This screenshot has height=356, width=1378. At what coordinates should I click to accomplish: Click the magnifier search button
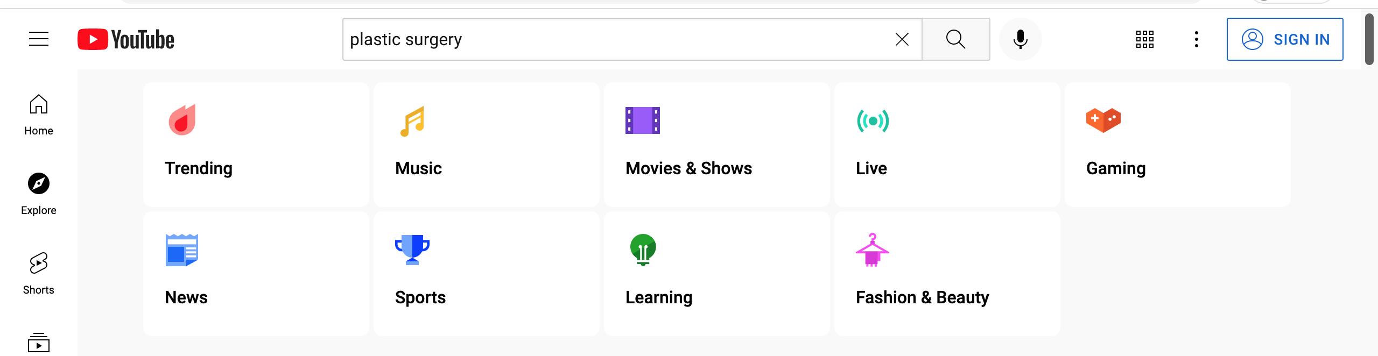pos(956,39)
